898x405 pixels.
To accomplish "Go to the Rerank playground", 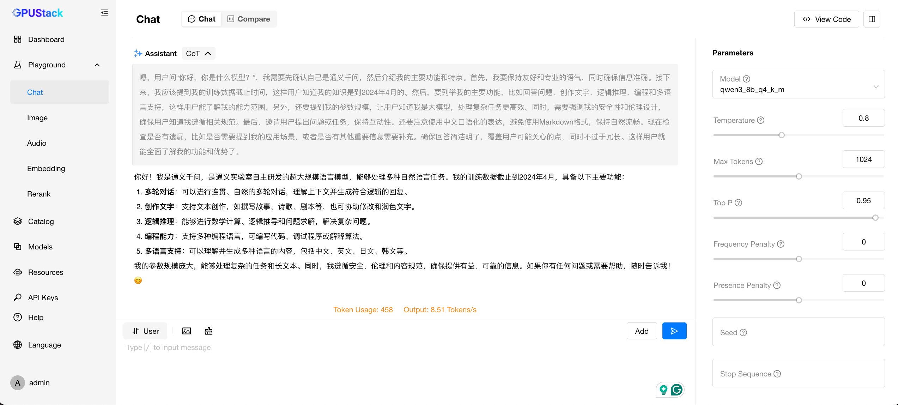I will (x=39, y=194).
